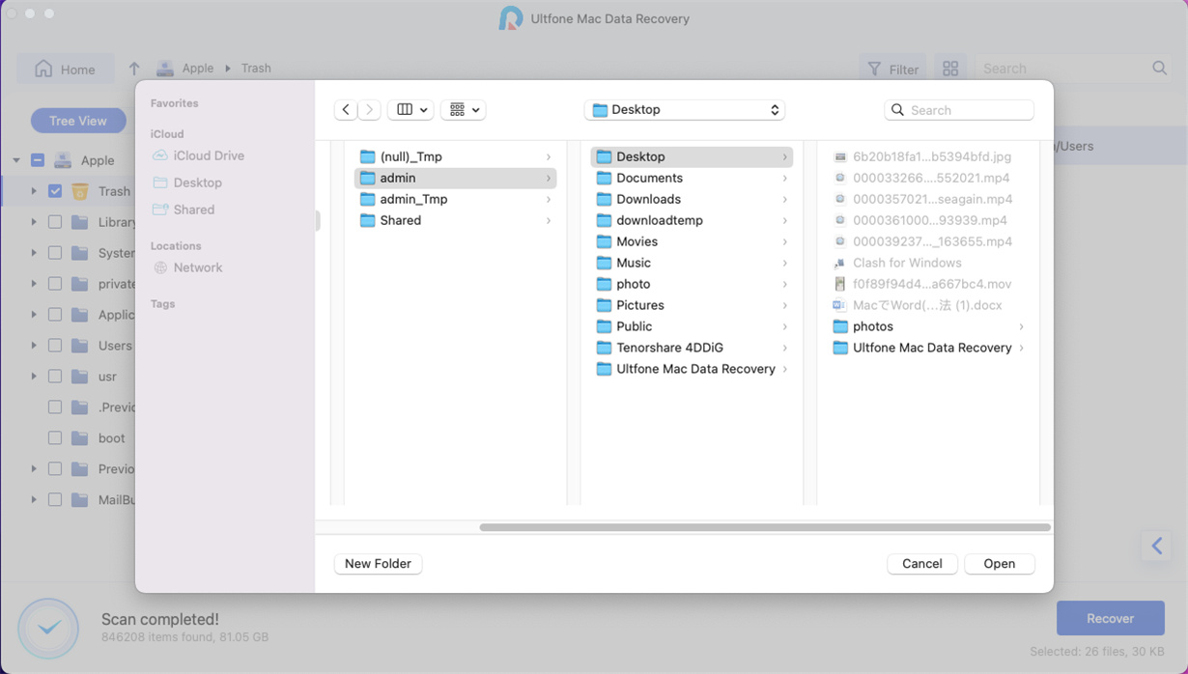Click the Open button
The width and height of the screenshot is (1188, 674).
point(1000,564)
